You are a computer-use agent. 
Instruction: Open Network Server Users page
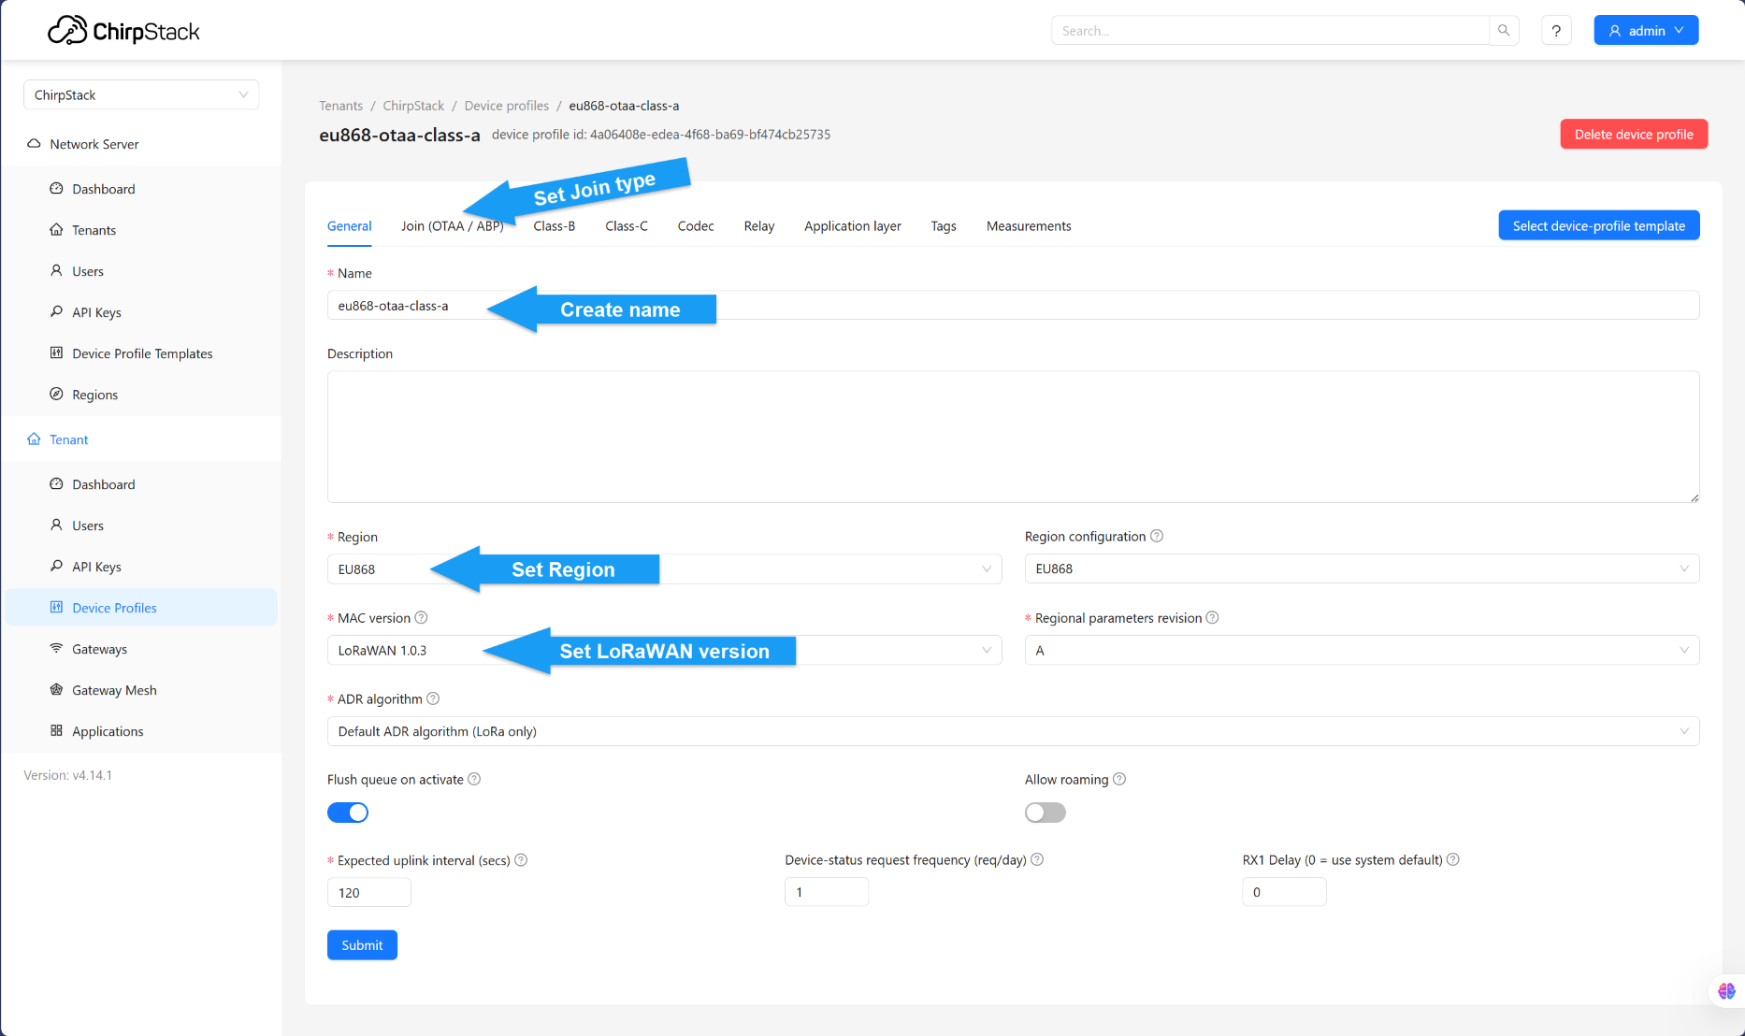click(x=88, y=271)
